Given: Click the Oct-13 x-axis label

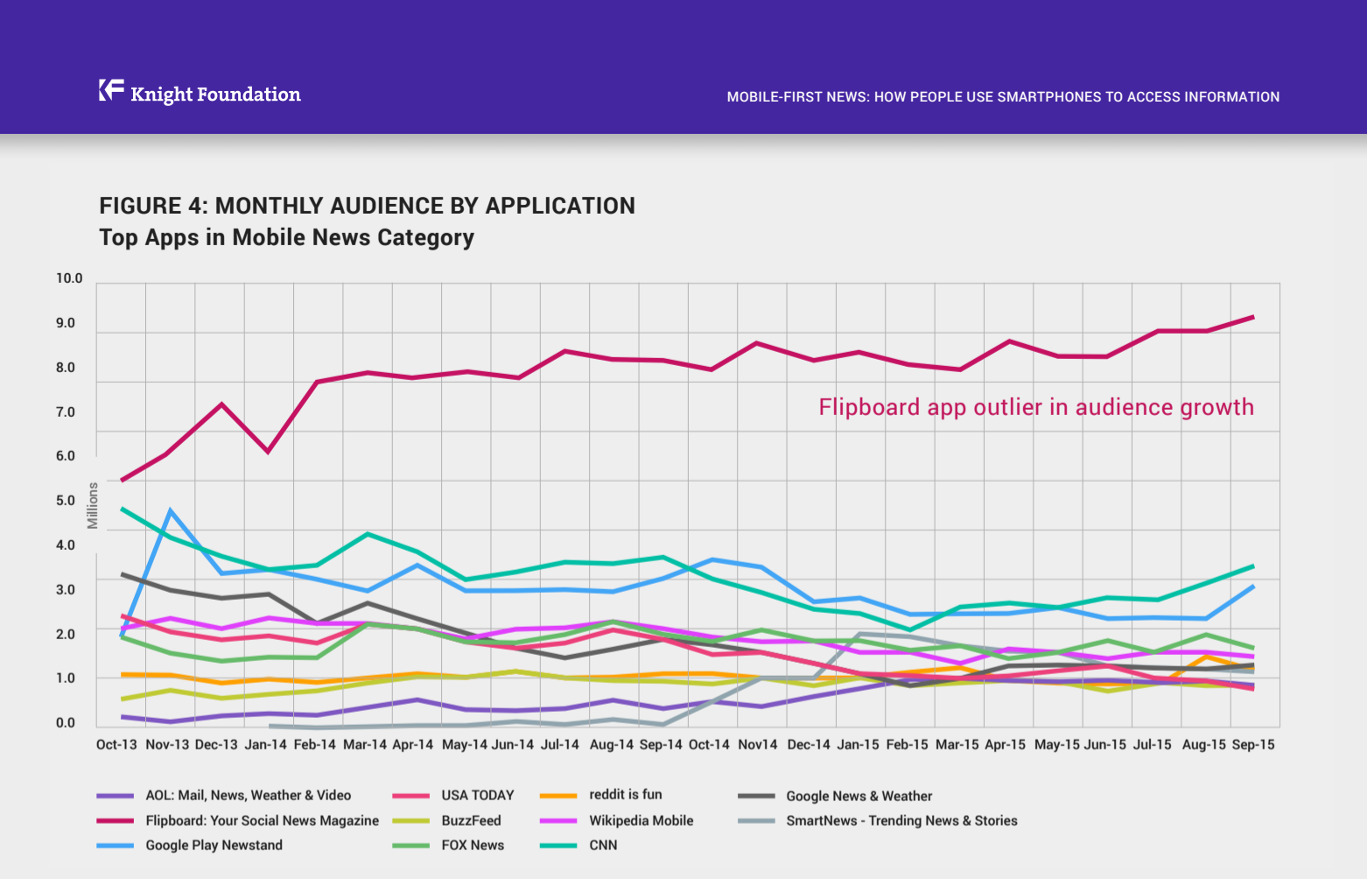Looking at the screenshot, I should tap(116, 744).
